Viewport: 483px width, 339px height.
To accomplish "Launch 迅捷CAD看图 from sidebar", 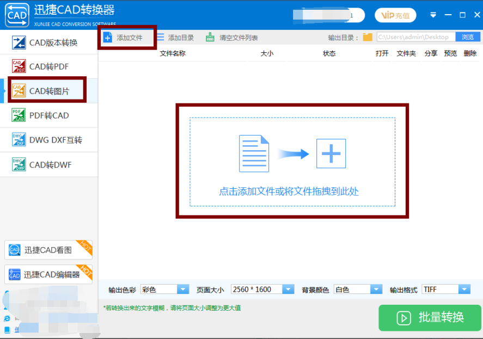I will point(48,250).
